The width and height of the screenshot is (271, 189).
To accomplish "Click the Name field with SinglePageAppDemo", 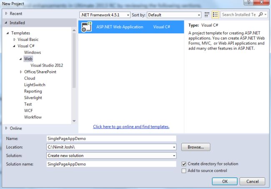I will pyautogui.click(x=111, y=139).
